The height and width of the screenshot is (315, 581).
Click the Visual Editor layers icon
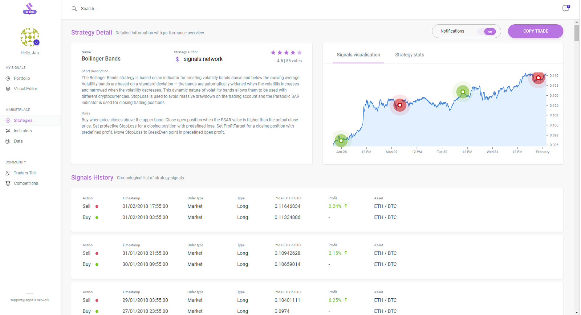coord(8,89)
